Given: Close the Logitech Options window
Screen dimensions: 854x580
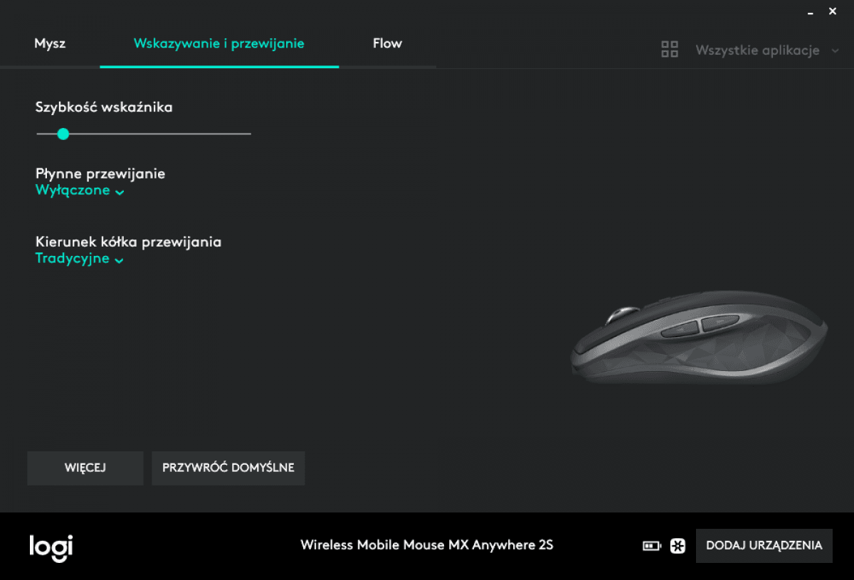Looking at the screenshot, I should click(x=833, y=11).
